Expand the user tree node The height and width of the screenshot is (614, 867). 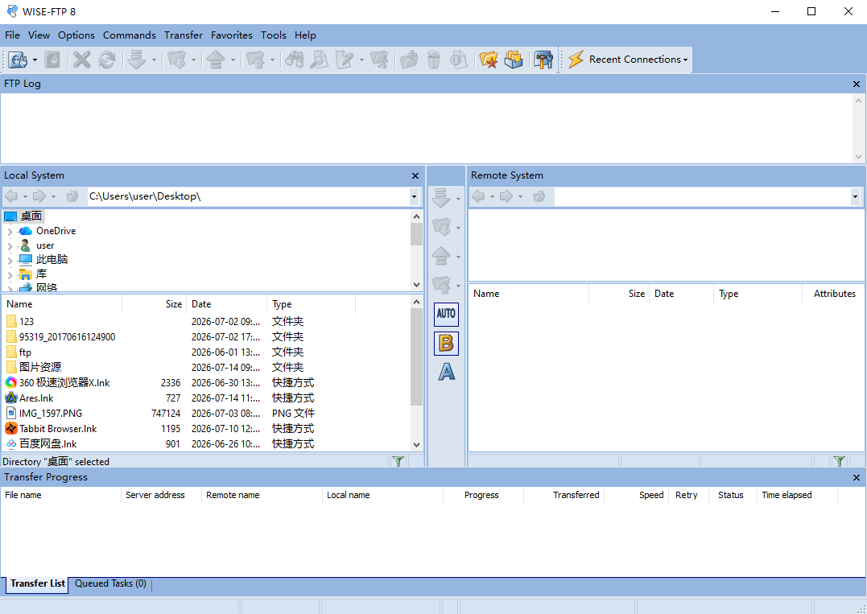(x=10, y=245)
